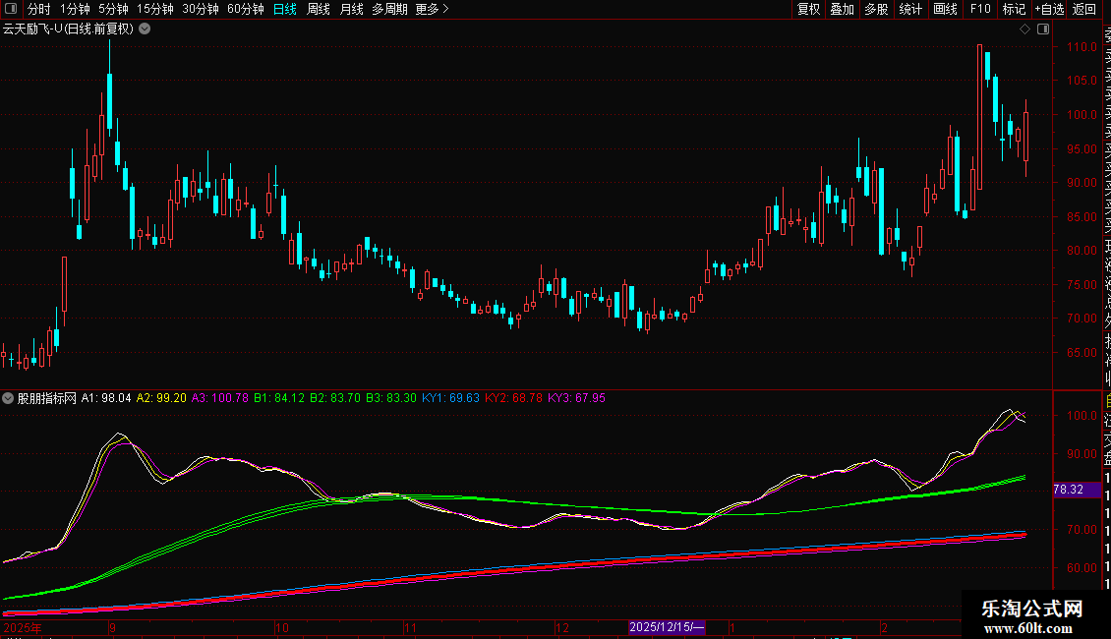Click the 标记 mark button
Image resolution: width=1111 pixels, height=639 pixels.
click(x=1014, y=9)
